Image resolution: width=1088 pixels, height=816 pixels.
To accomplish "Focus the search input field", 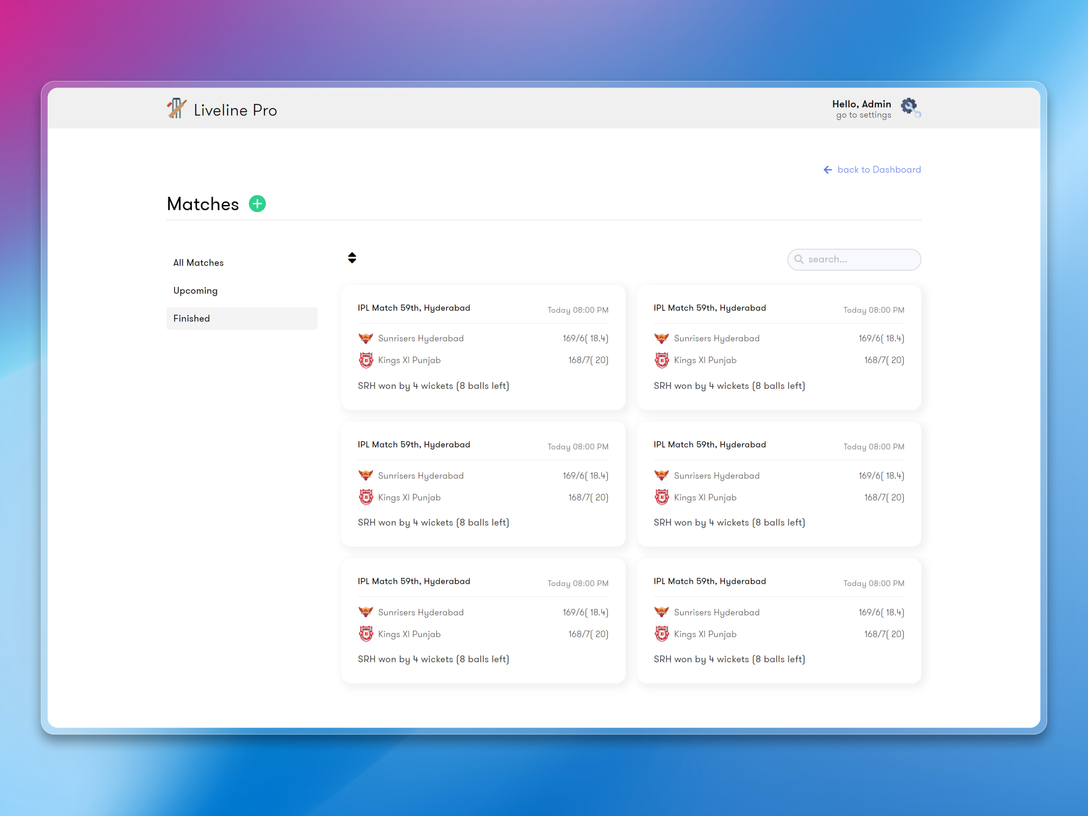I will tap(854, 259).
